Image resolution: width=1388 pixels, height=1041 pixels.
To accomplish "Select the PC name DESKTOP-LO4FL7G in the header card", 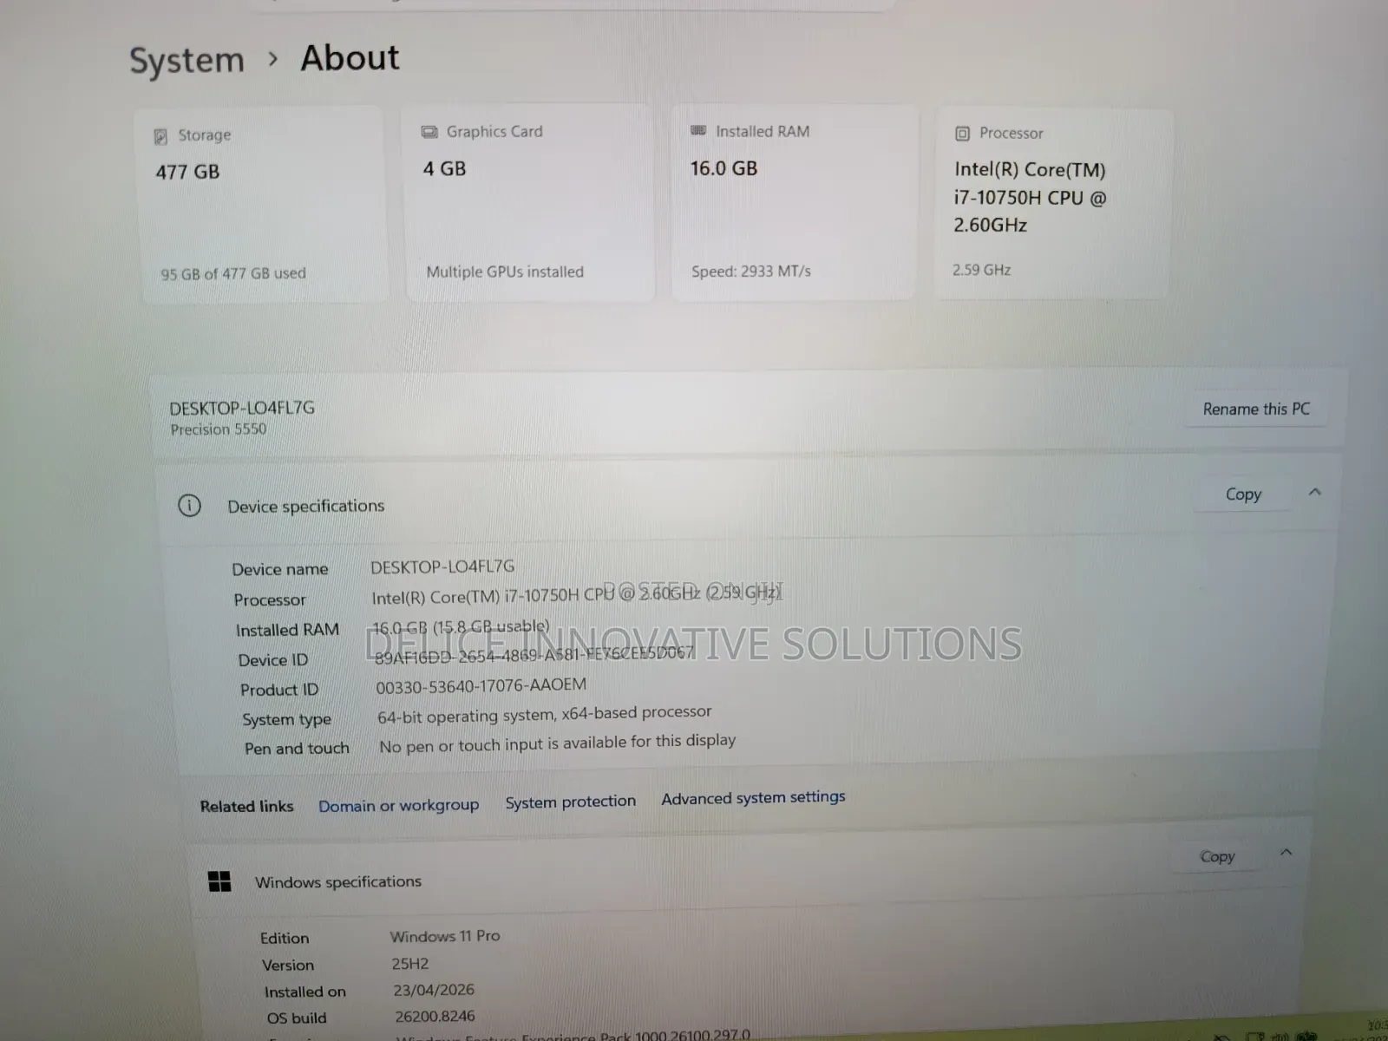I will pos(242,408).
